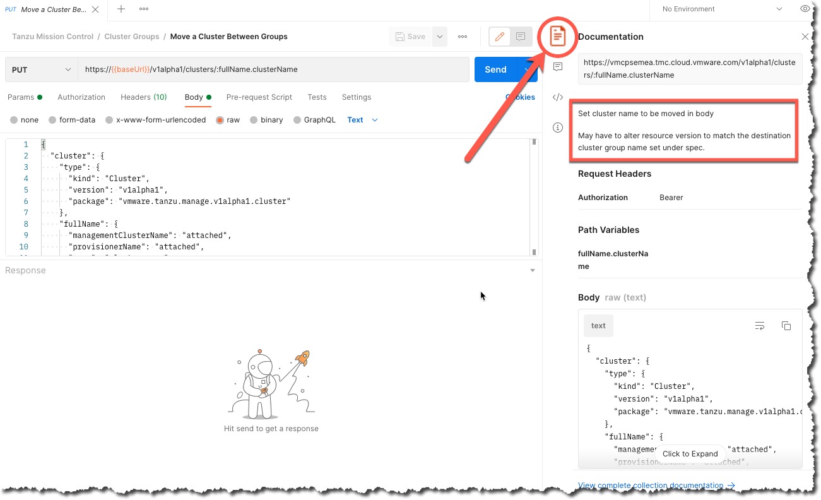Image resolution: width=821 pixels, height=500 pixels.
Task: Open the Comments icon in right sidebar
Action: pyautogui.click(x=557, y=67)
